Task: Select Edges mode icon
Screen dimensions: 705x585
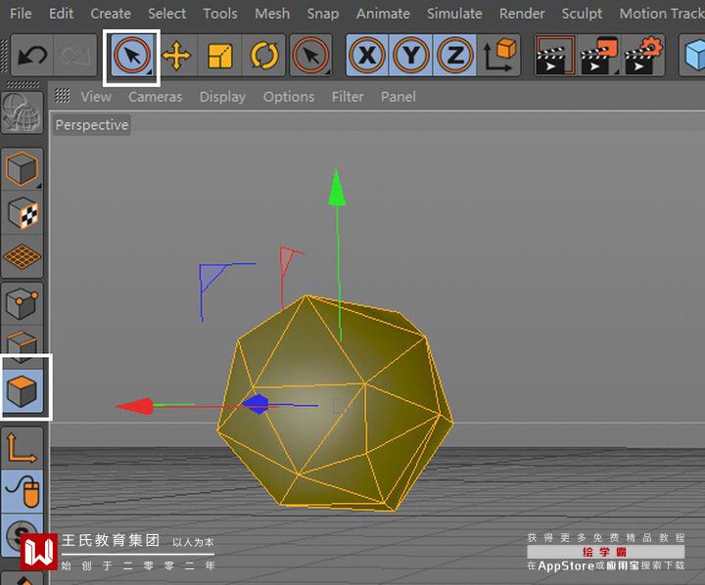Action: point(22,345)
